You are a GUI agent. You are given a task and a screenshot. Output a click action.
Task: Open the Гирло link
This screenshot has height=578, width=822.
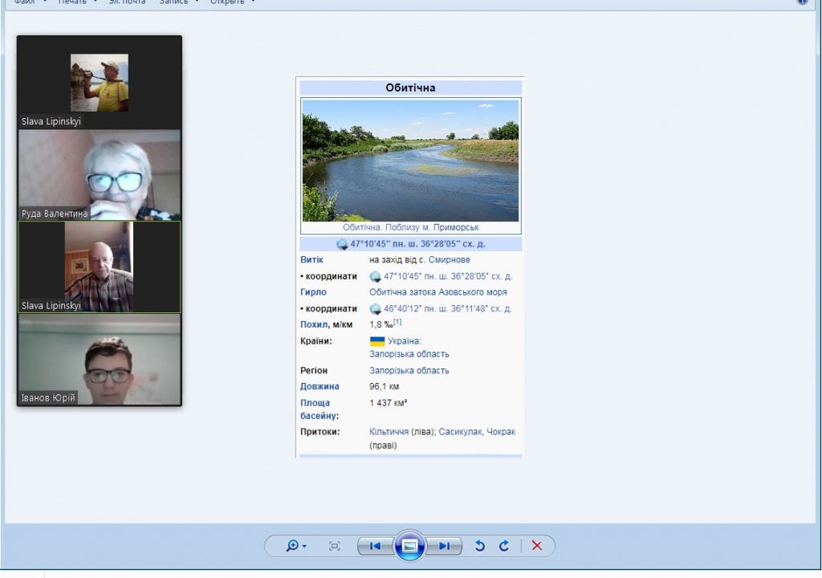click(313, 292)
